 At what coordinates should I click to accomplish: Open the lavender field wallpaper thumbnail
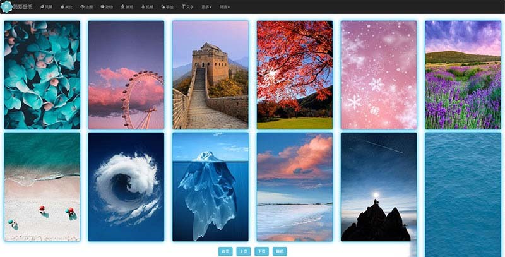point(463,75)
